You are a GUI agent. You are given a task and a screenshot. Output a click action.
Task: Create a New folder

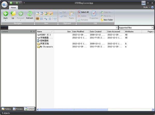(x=107, y=20)
